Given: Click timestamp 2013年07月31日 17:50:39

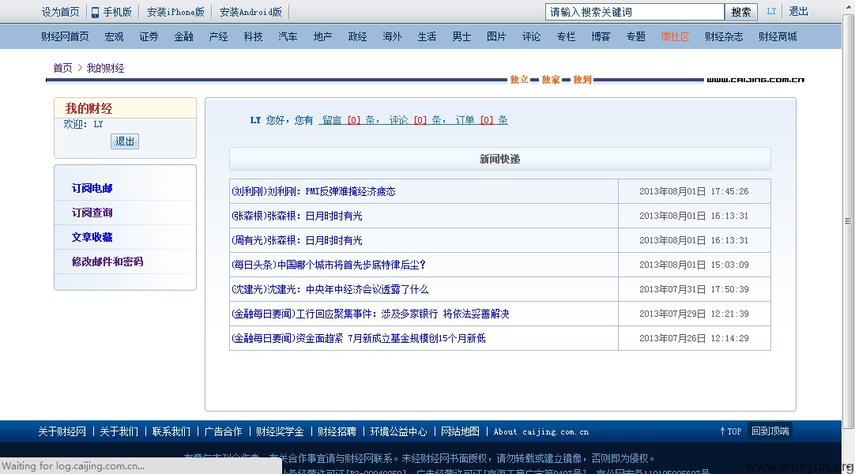Looking at the screenshot, I should [694, 289].
